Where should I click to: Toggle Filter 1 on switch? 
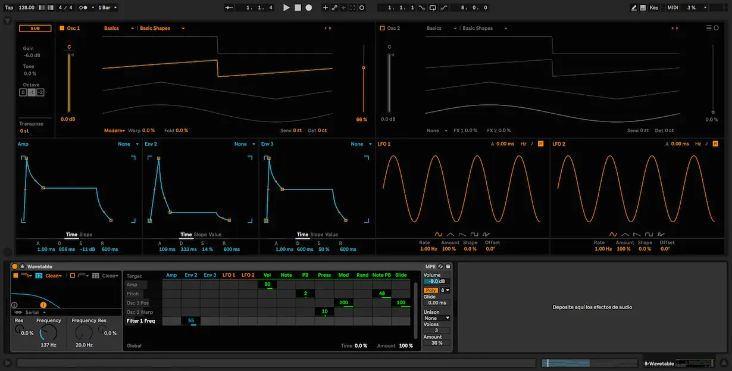tap(16, 276)
